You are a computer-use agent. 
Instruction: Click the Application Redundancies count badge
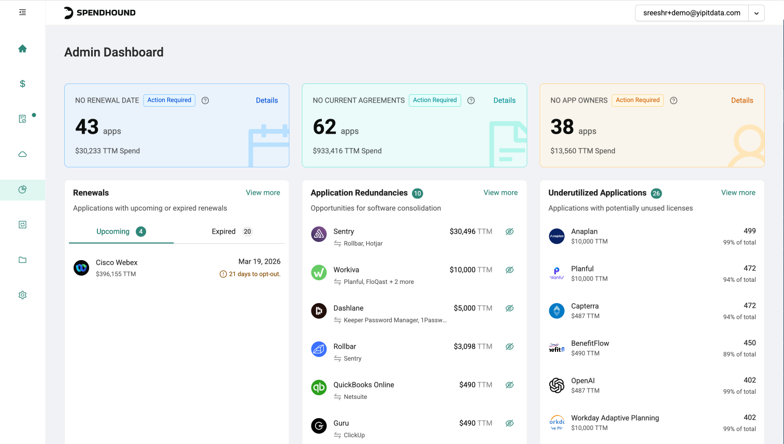[x=417, y=193]
